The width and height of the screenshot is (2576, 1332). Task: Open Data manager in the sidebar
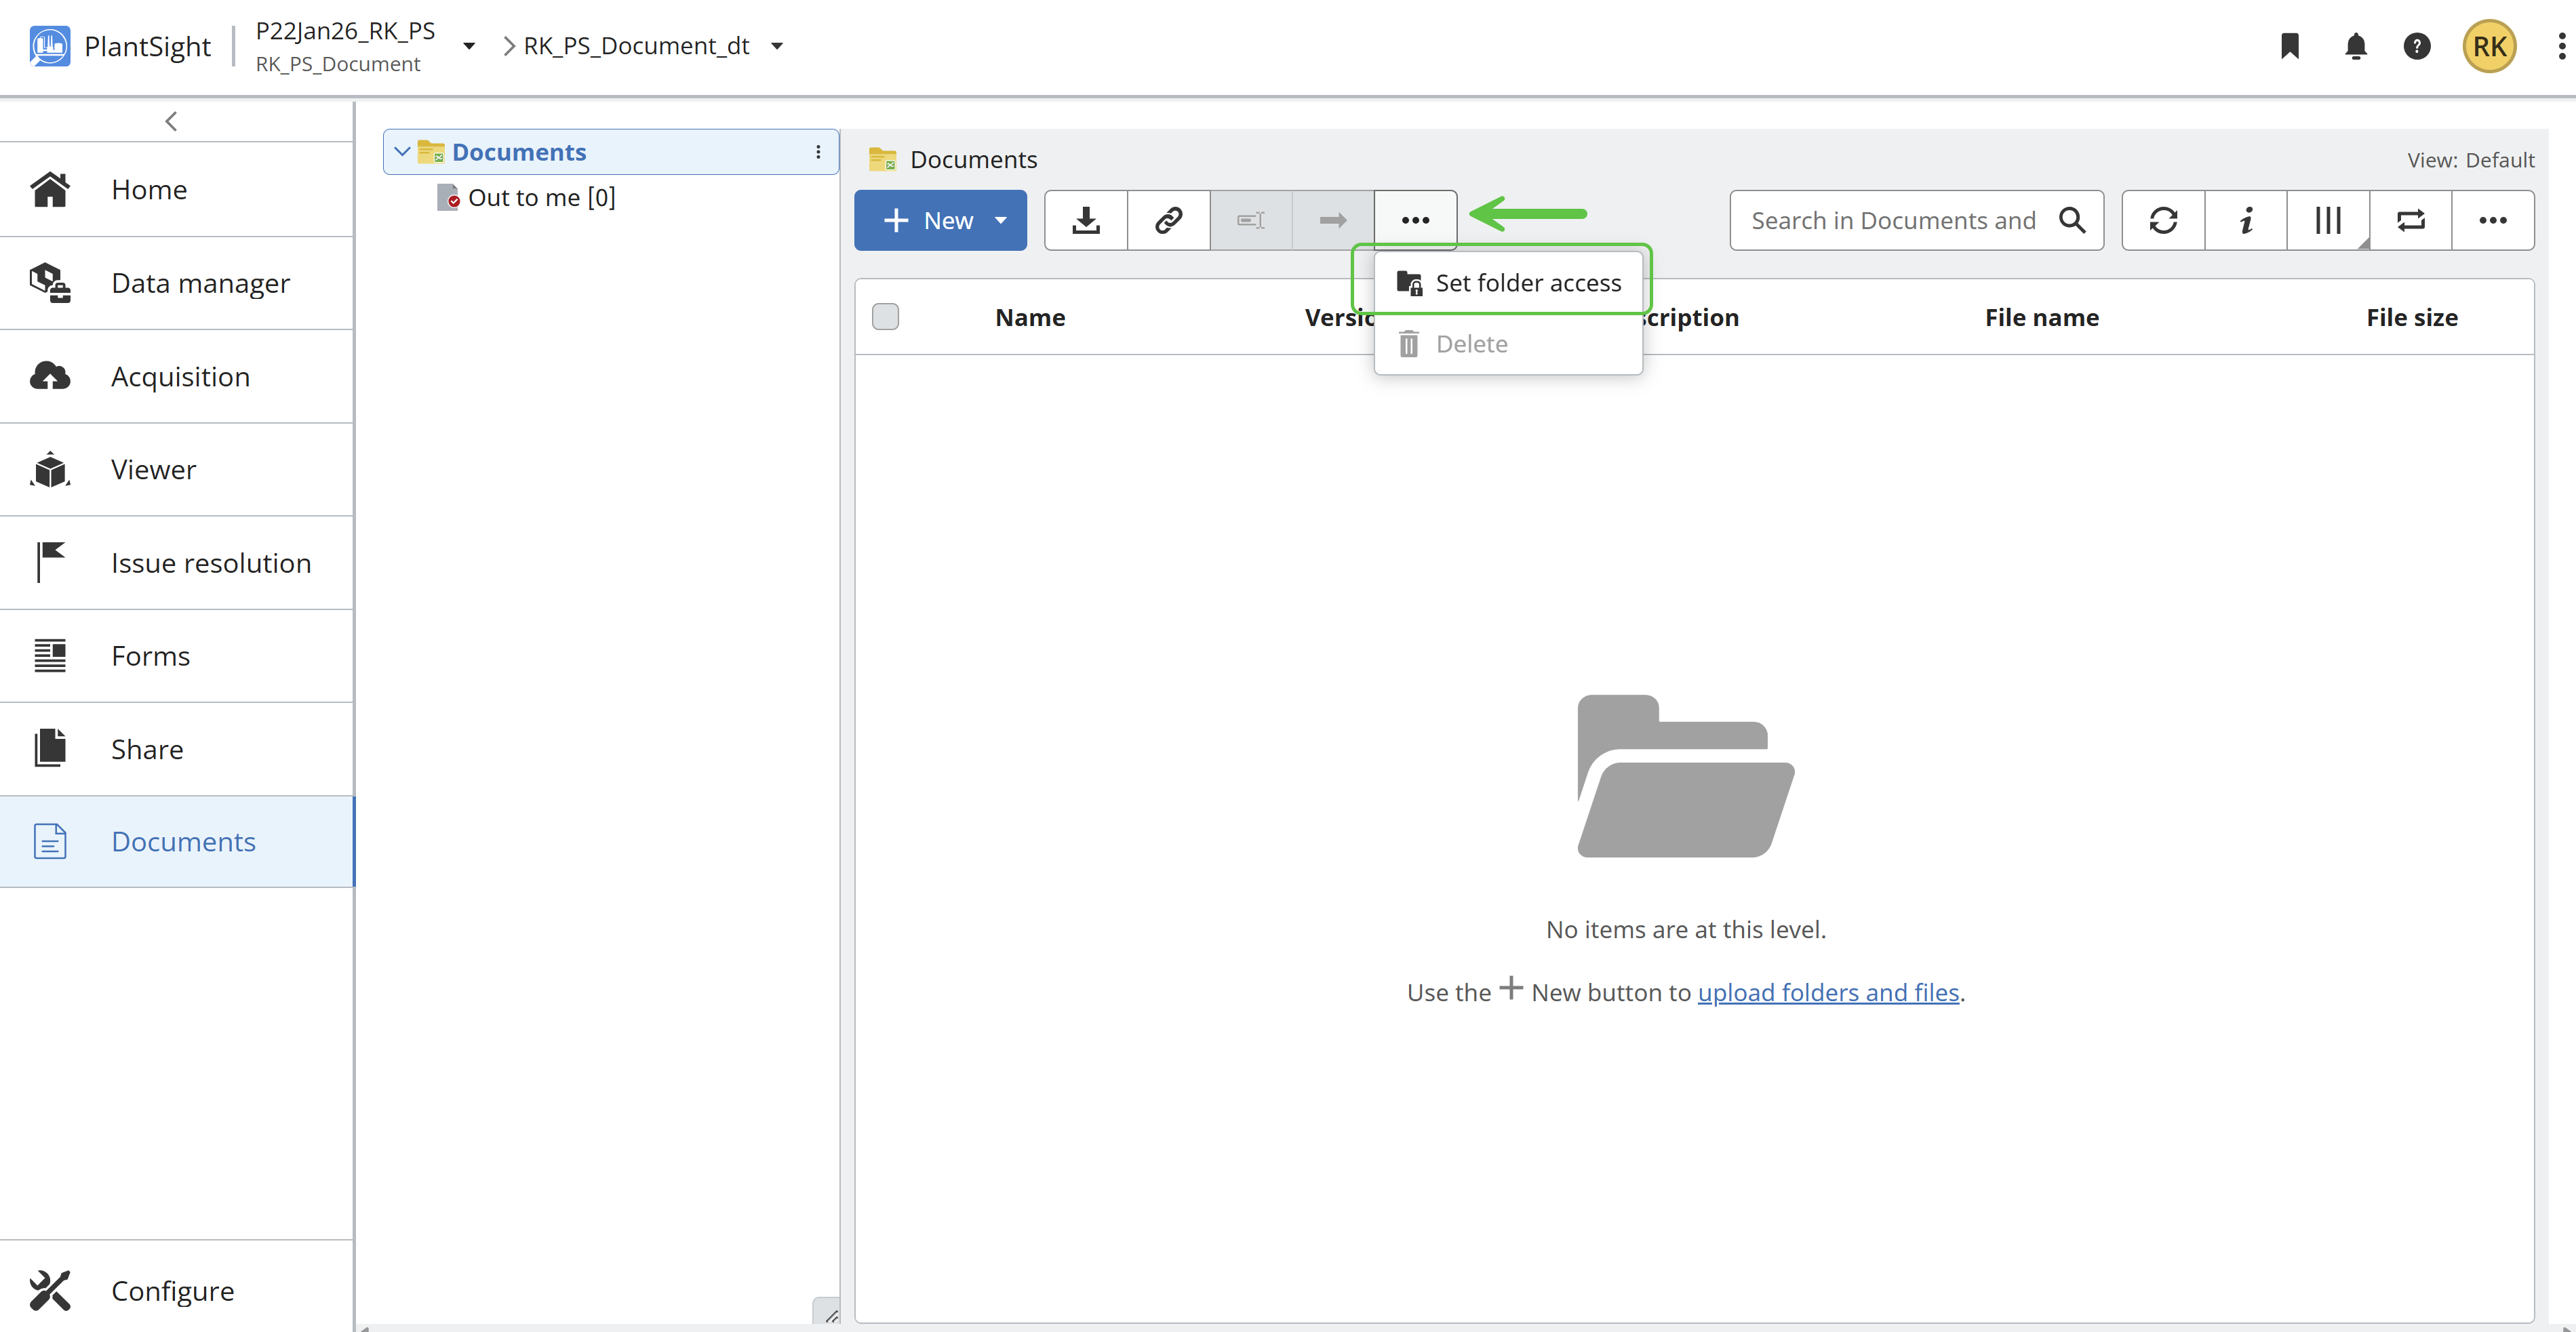(200, 283)
